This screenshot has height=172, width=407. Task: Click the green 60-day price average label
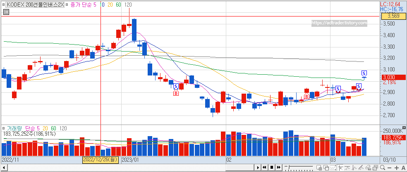(118, 5)
